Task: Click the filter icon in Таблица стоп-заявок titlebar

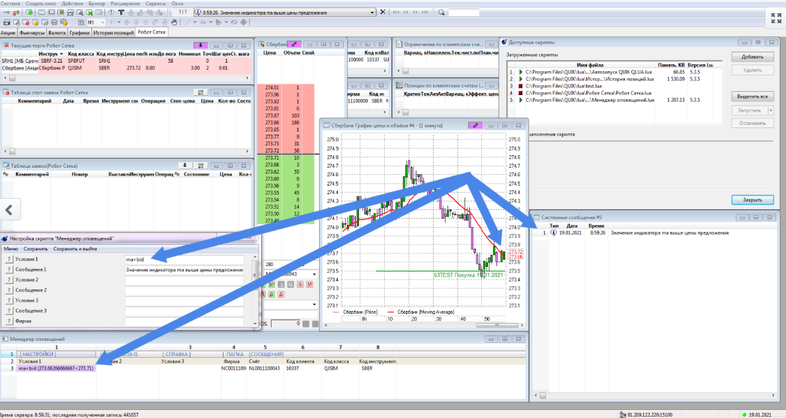Action: pyautogui.click(x=200, y=92)
